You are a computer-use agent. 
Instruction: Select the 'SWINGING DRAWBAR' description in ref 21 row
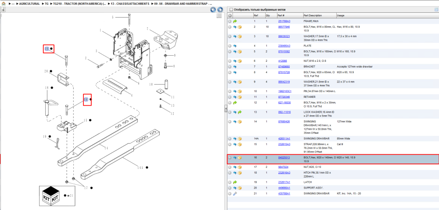point(316,193)
